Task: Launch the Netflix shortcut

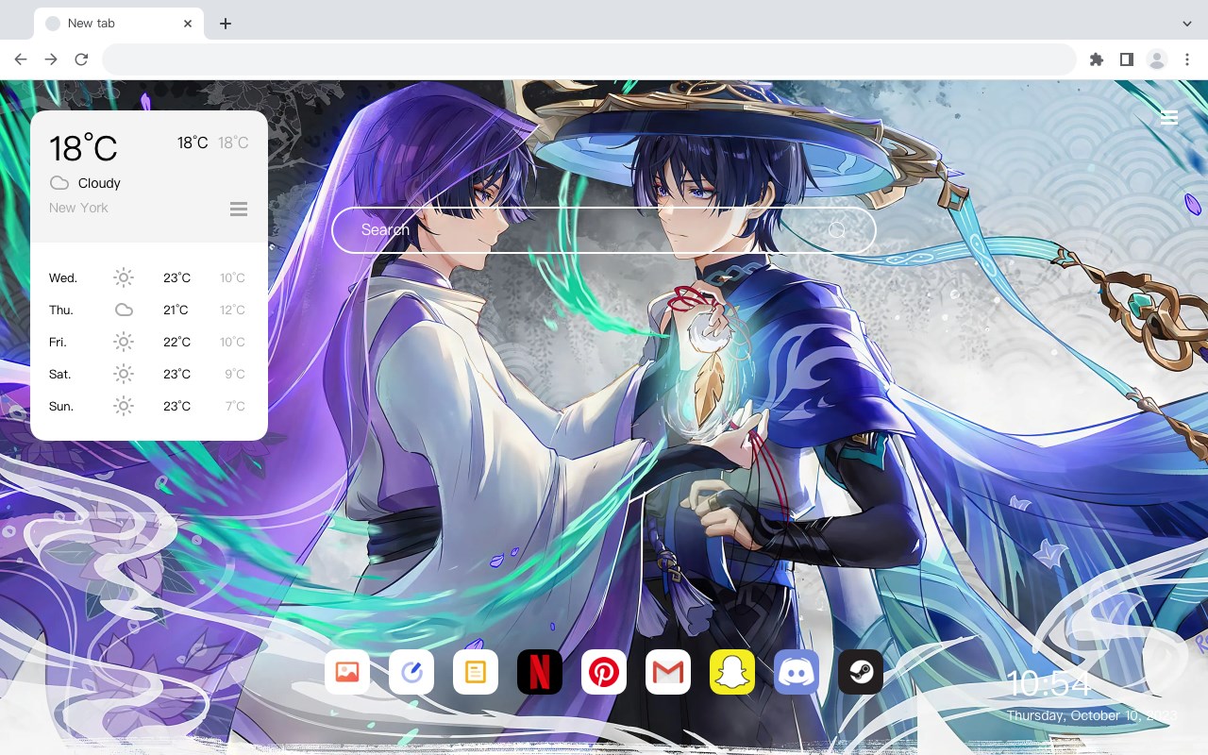Action: 540,672
